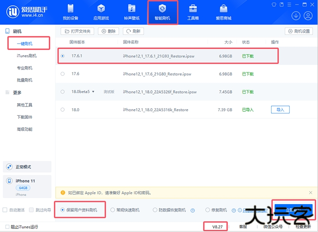Open folder via 打开文件夹 button
318x232 pixels.
(77, 31)
